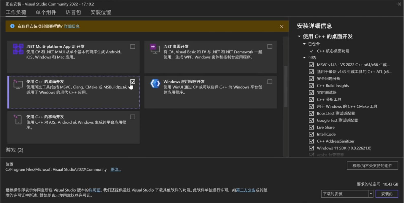
Task: Click the C++ mobile development phone icon
Action: [x=18, y=119]
